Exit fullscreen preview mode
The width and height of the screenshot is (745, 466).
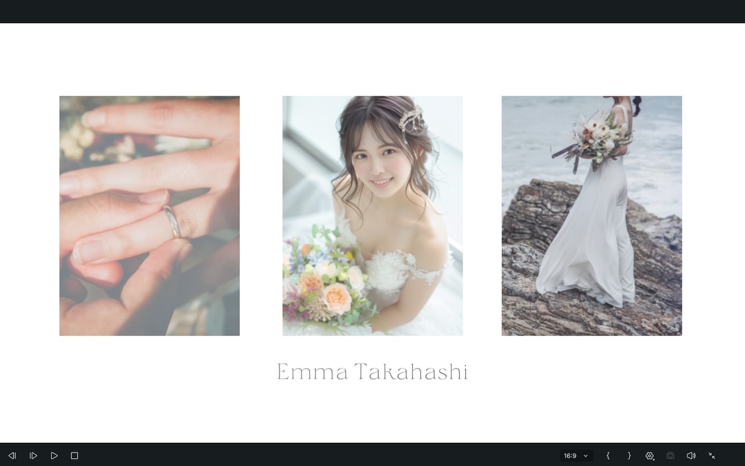(712, 456)
